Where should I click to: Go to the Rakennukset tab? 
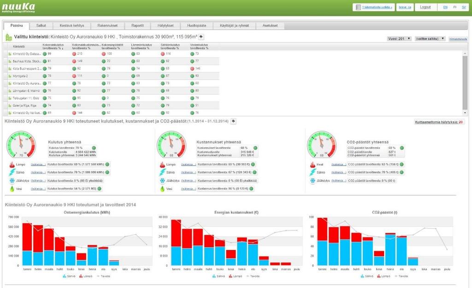click(107, 26)
